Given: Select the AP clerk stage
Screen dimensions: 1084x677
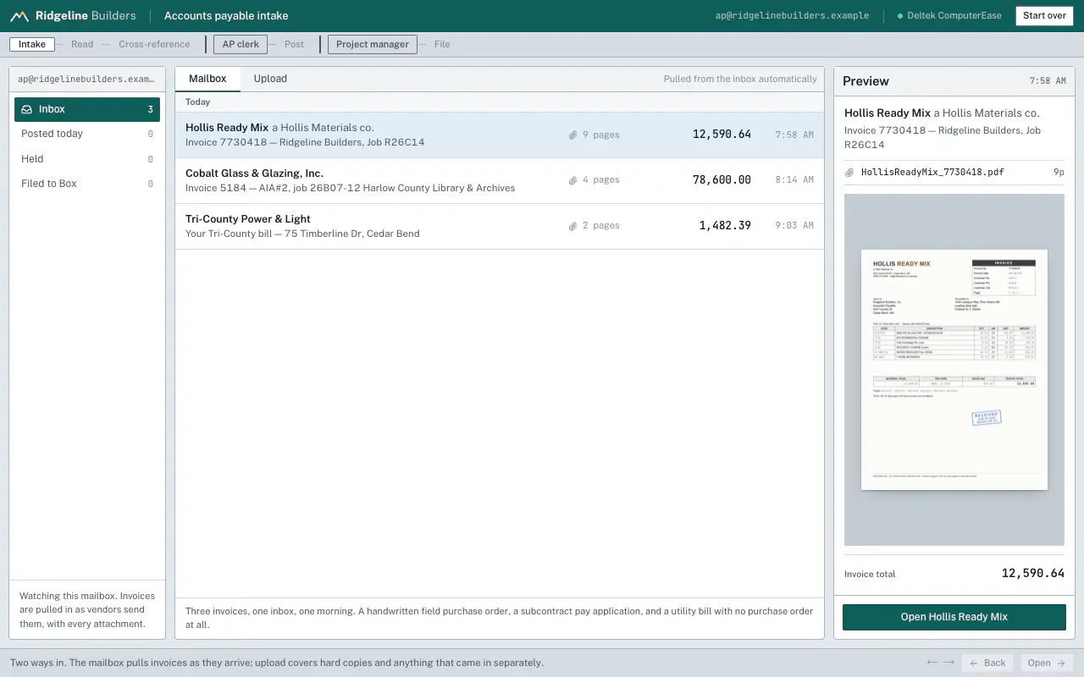Looking at the screenshot, I should click(x=241, y=44).
